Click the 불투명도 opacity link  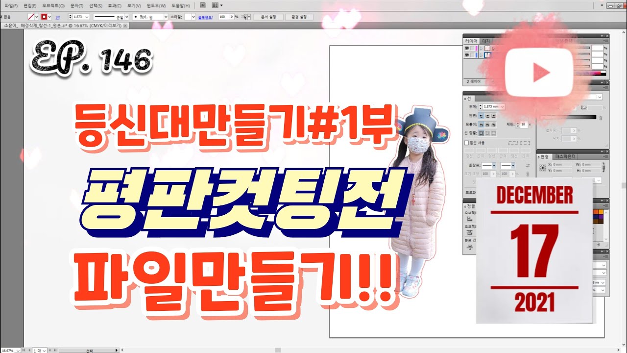(205, 17)
